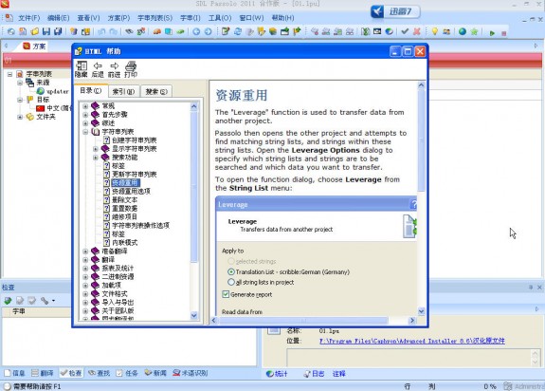Click the help dialog ? button on Leverage titlebar
The image size is (545, 391).
413,204
